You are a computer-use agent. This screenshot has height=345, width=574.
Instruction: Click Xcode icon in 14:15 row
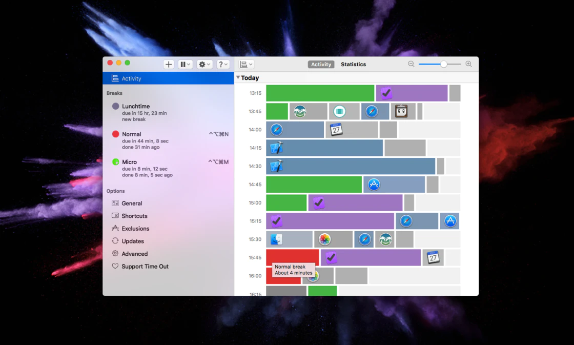(276, 148)
